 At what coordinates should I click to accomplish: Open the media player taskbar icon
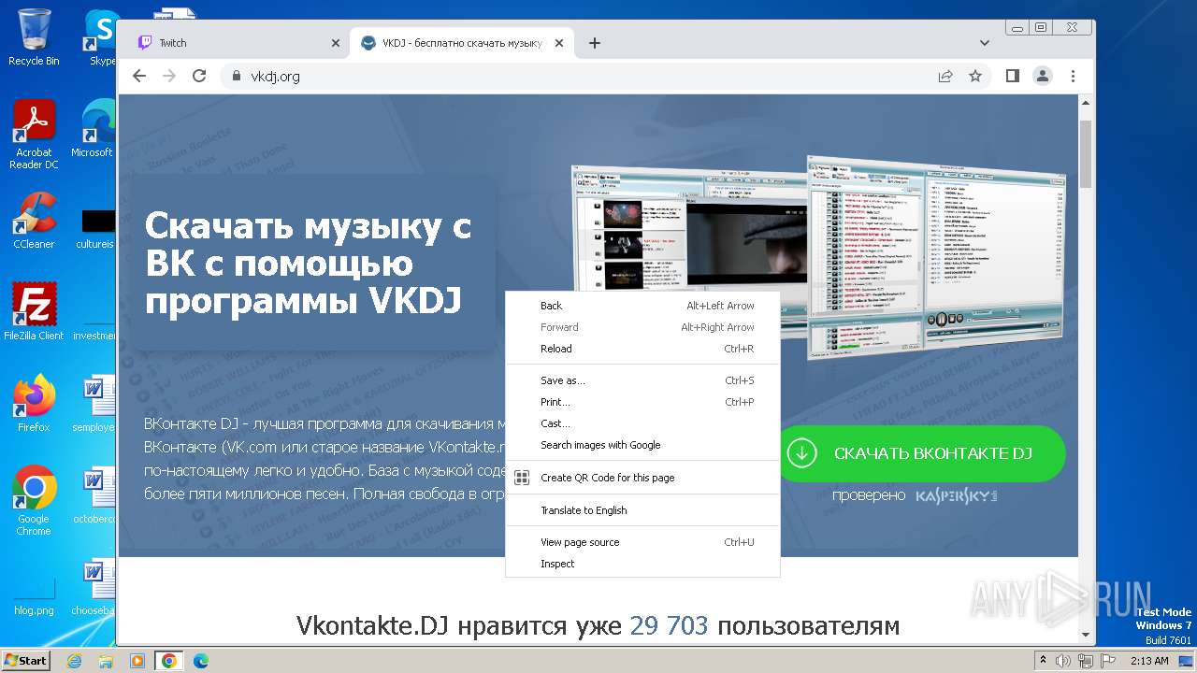[137, 661]
